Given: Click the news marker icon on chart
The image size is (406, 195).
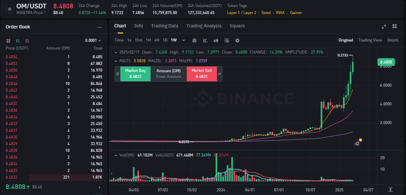Looking at the screenshot, I should 357,143.
